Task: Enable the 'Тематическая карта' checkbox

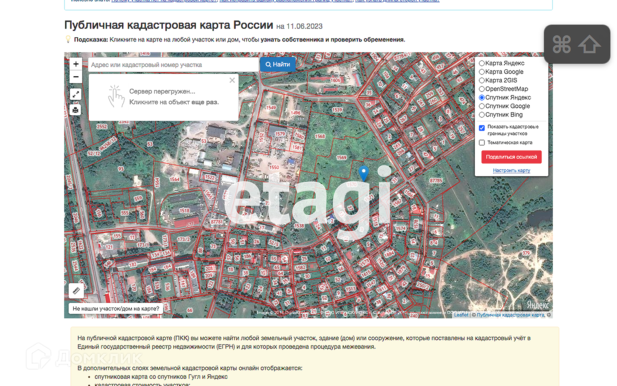Action: pos(482,143)
